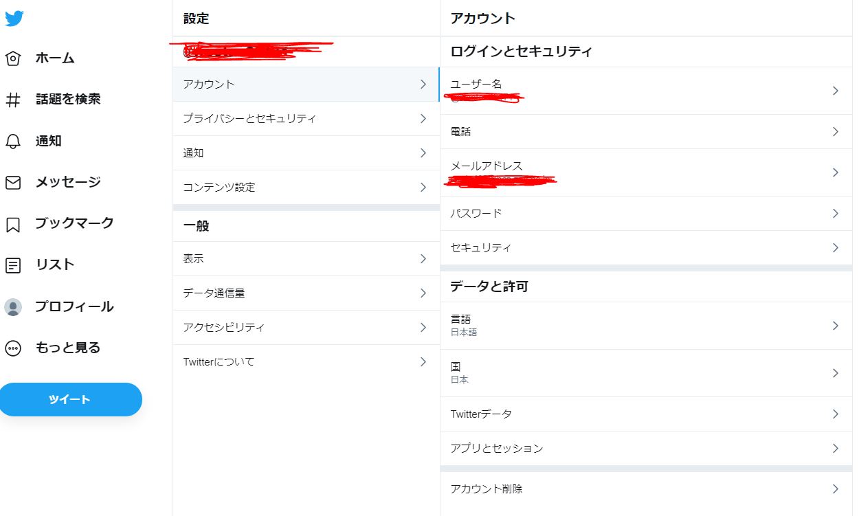
Task: Open the Twitterデータ row
Action: click(x=481, y=414)
